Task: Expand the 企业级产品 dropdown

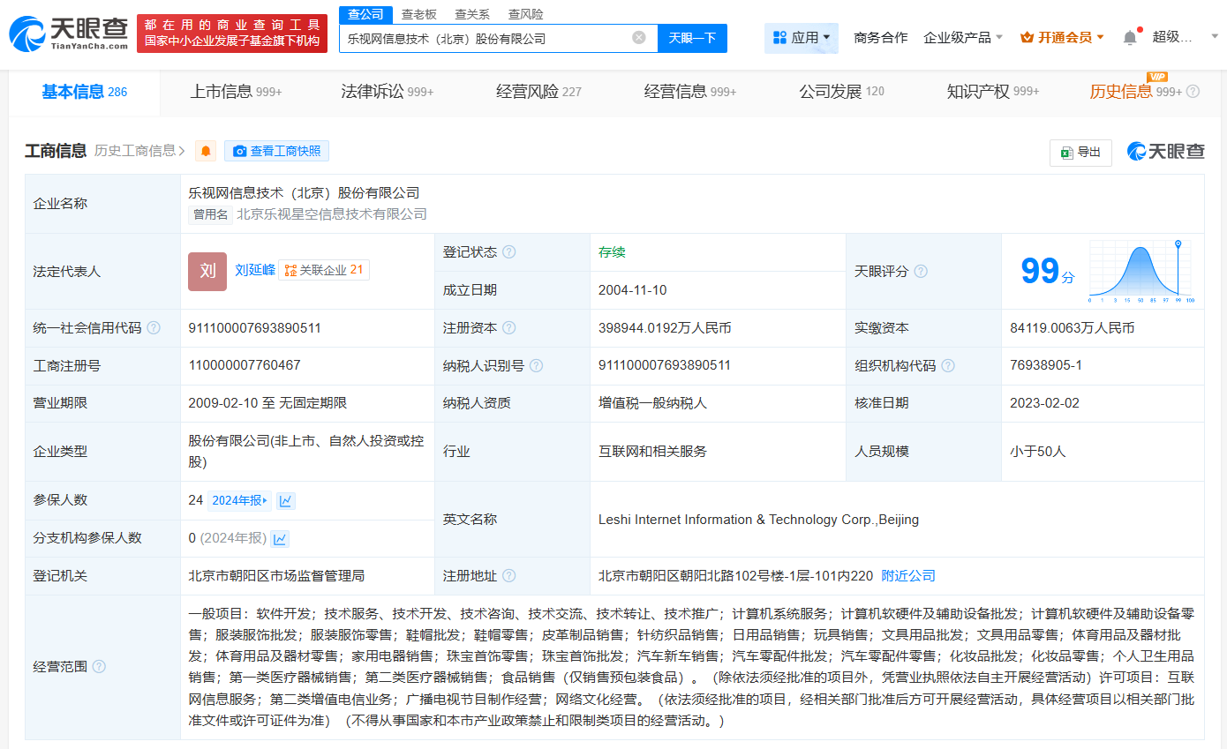Action: point(963,38)
